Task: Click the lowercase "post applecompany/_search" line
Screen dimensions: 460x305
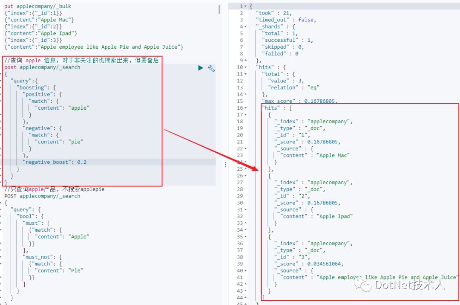Action: pyautogui.click(x=42, y=67)
